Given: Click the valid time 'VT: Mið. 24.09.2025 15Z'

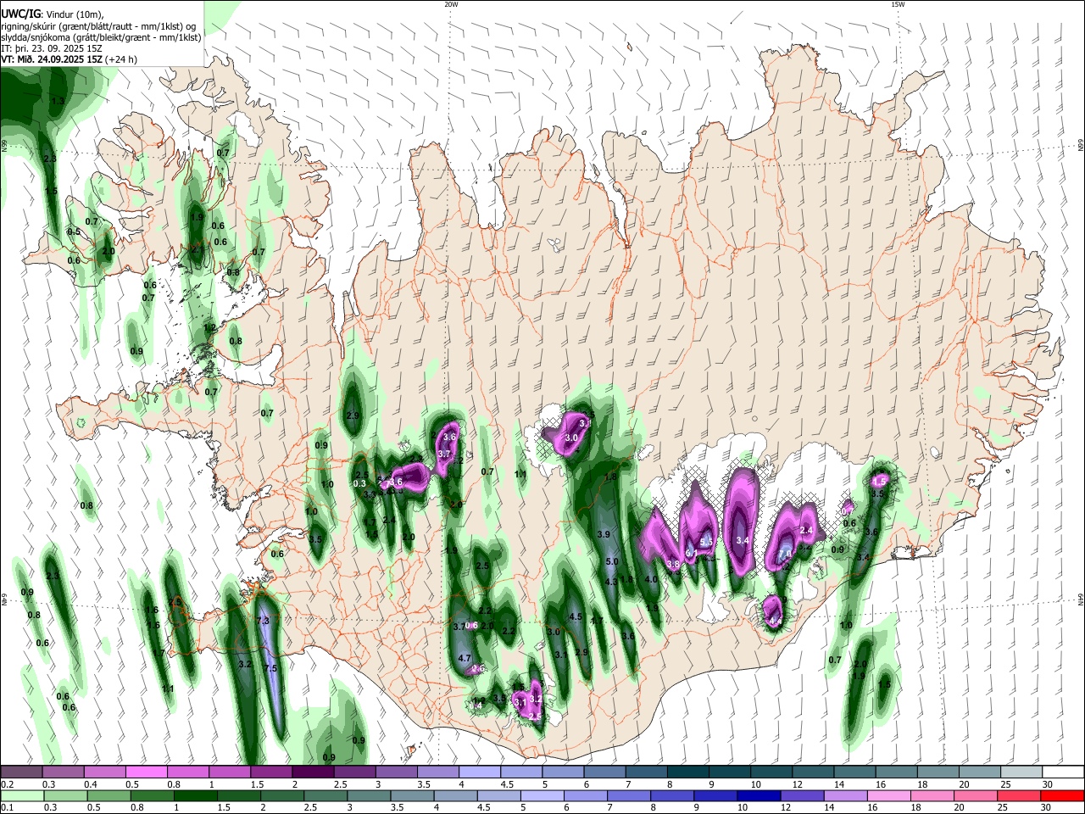Looking at the screenshot, I should tap(52, 59).
